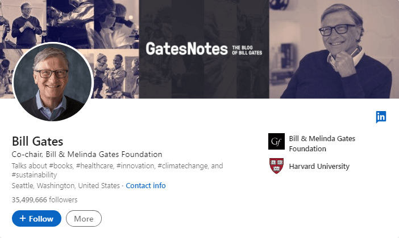The height and width of the screenshot is (238, 399).
Task: Follow this profile
Action: (x=36, y=218)
